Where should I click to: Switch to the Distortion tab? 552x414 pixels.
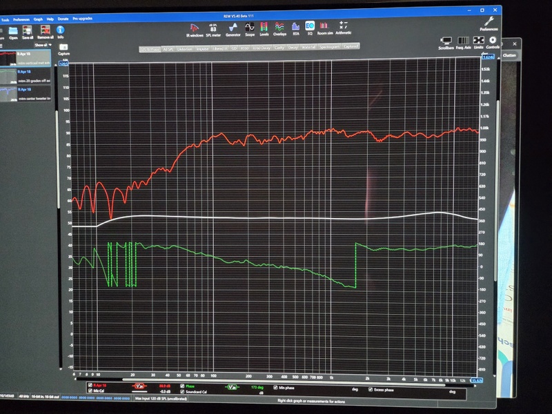[x=185, y=49]
